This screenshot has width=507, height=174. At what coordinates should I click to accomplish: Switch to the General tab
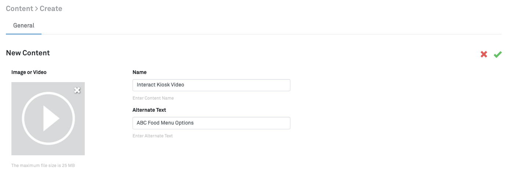click(23, 26)
